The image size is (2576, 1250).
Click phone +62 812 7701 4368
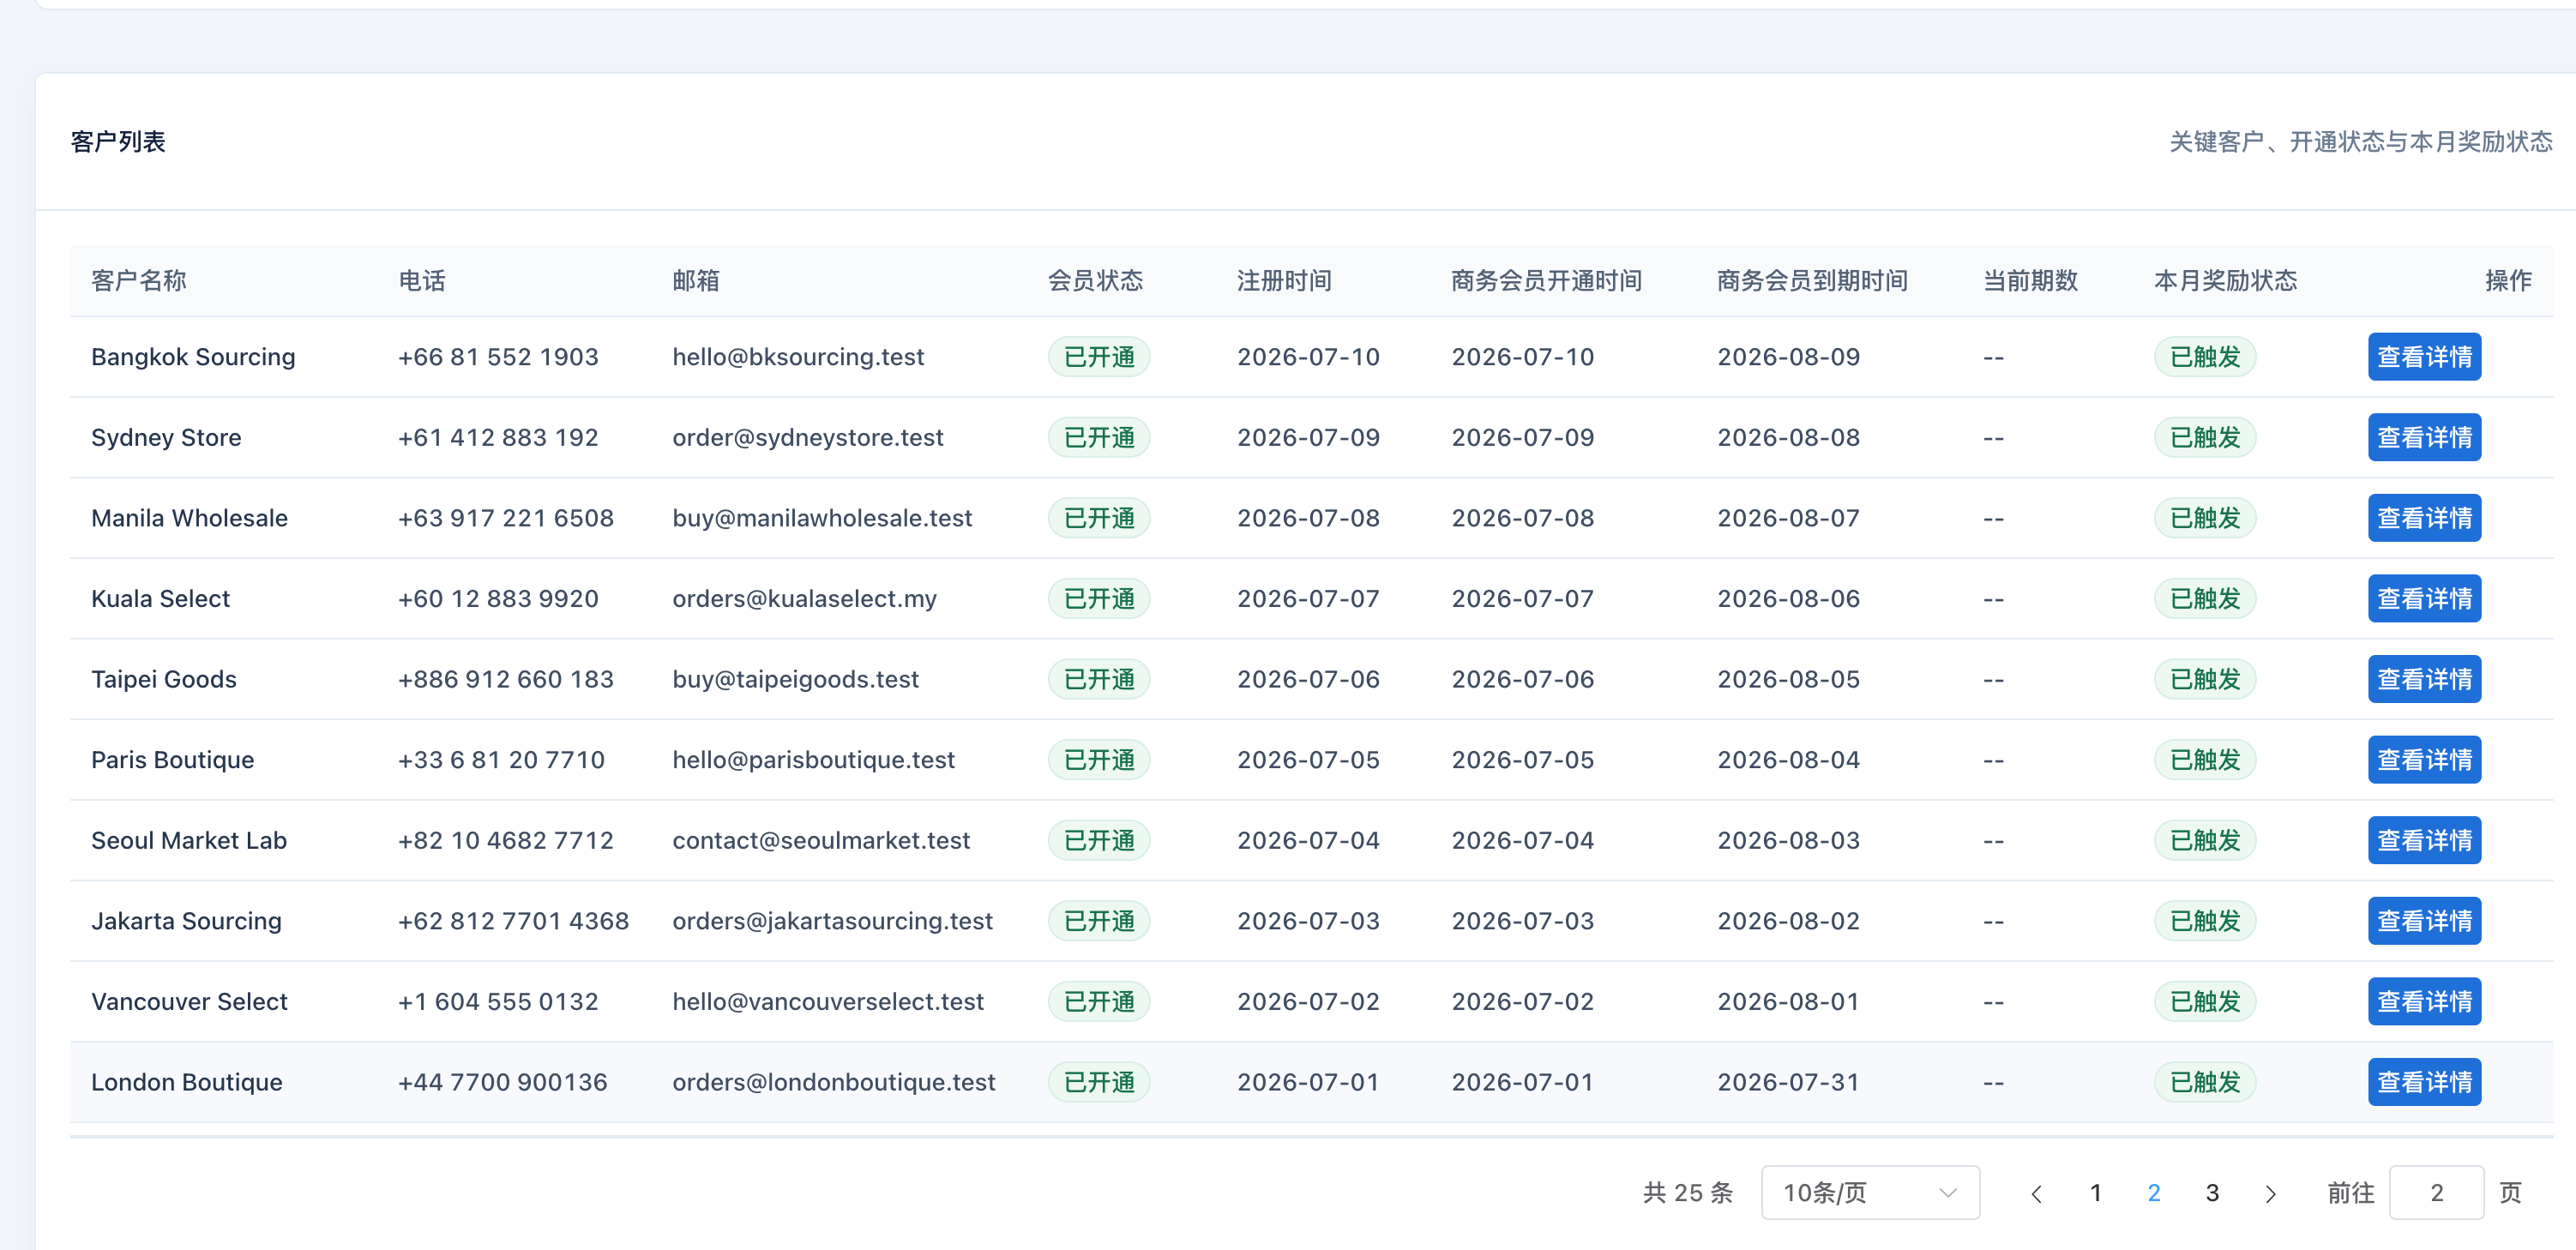tap(513, 921)
